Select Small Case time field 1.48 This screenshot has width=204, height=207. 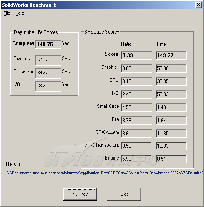[x=171, y=107]
